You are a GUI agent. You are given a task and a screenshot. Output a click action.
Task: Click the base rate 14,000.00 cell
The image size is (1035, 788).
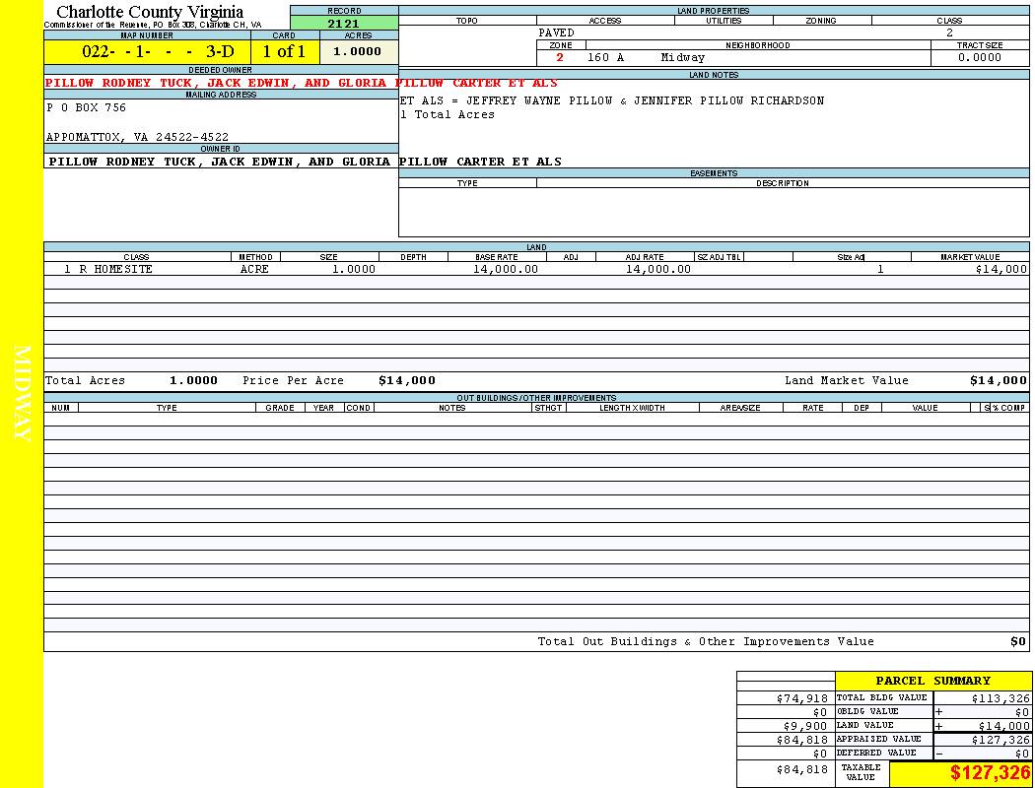[506, 269]
